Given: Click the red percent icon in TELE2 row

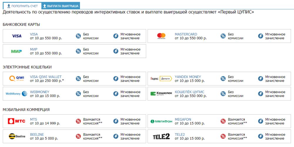Looking at the screenshot, I should coord(223,136).
